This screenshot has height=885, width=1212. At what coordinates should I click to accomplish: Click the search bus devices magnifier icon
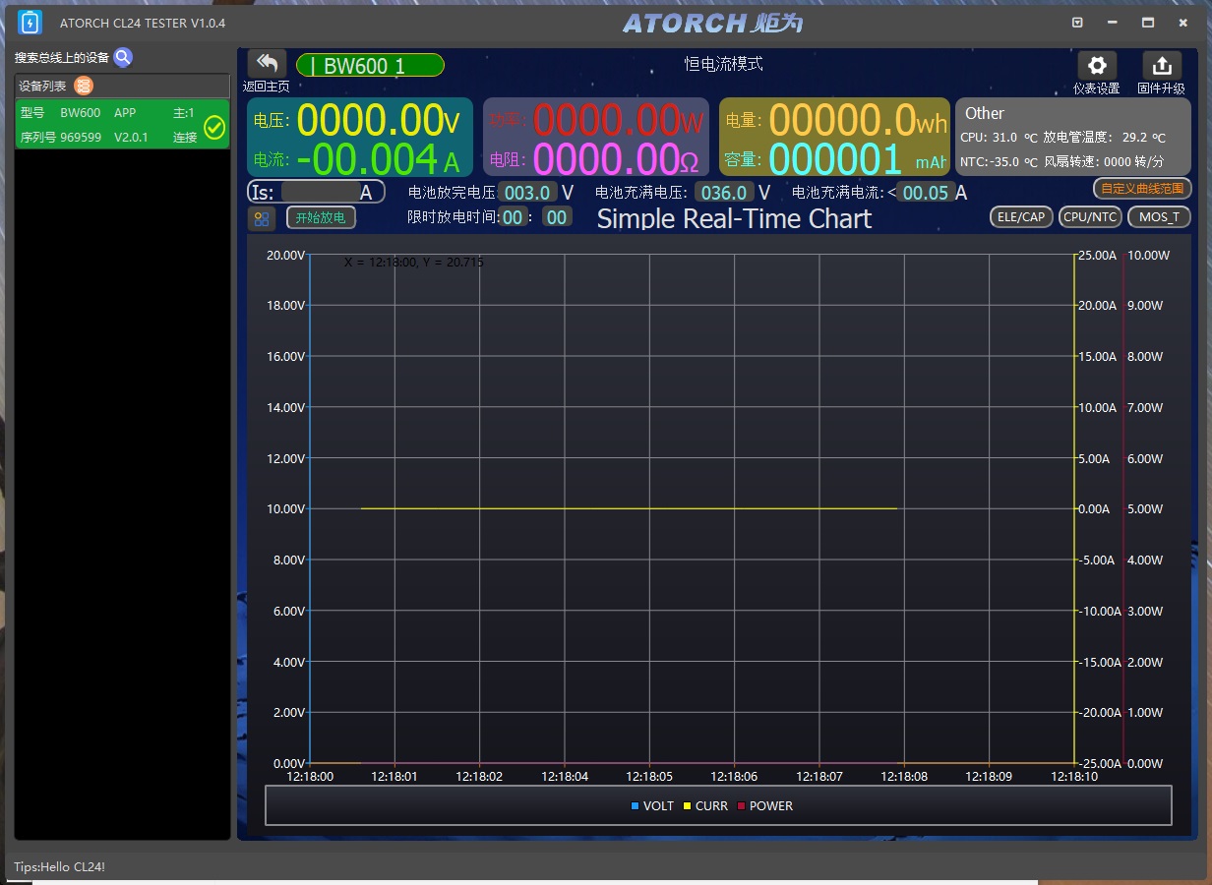(x=123, y=57)
